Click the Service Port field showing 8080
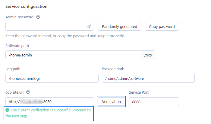Image resolution: width=211 pixels, height=124 pixels. [154, 102]
